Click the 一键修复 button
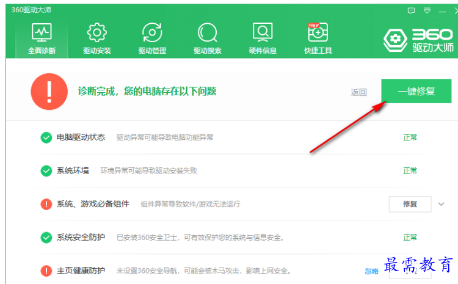 (x=416, y=91)
